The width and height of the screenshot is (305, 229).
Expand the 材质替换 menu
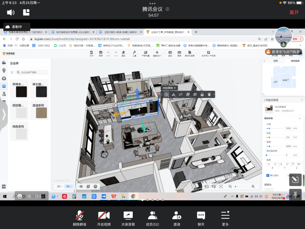click(169, 88)
